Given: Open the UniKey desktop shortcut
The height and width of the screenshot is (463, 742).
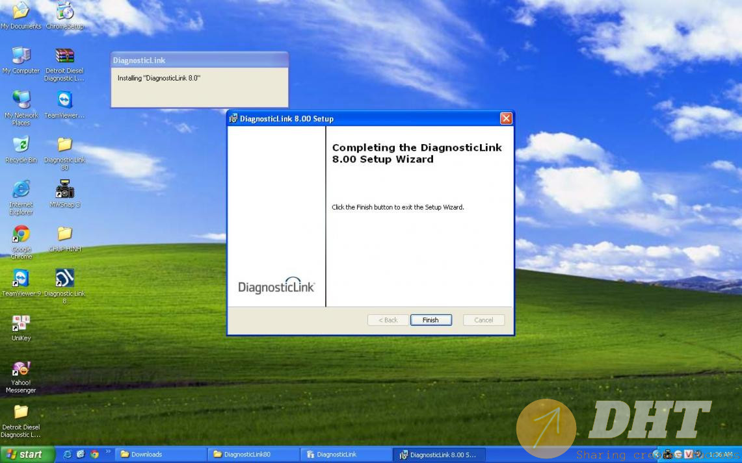Looking at the screenshot, I should tap(21, 324).
